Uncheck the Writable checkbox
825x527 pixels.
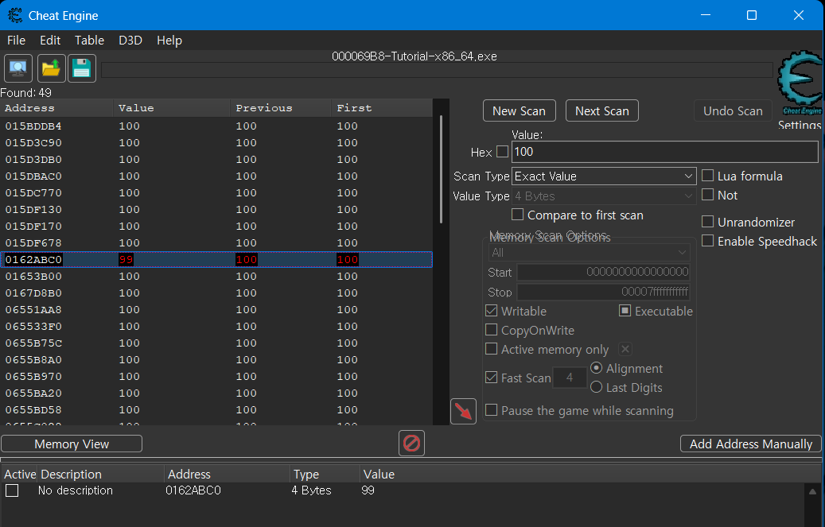tap(492, 311)
